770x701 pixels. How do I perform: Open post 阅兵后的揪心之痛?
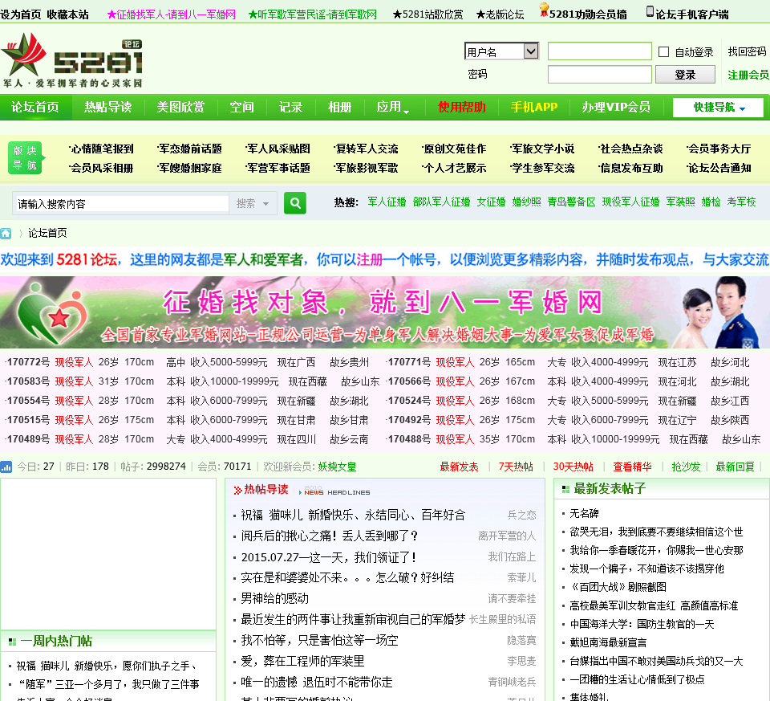click(329, 536)
